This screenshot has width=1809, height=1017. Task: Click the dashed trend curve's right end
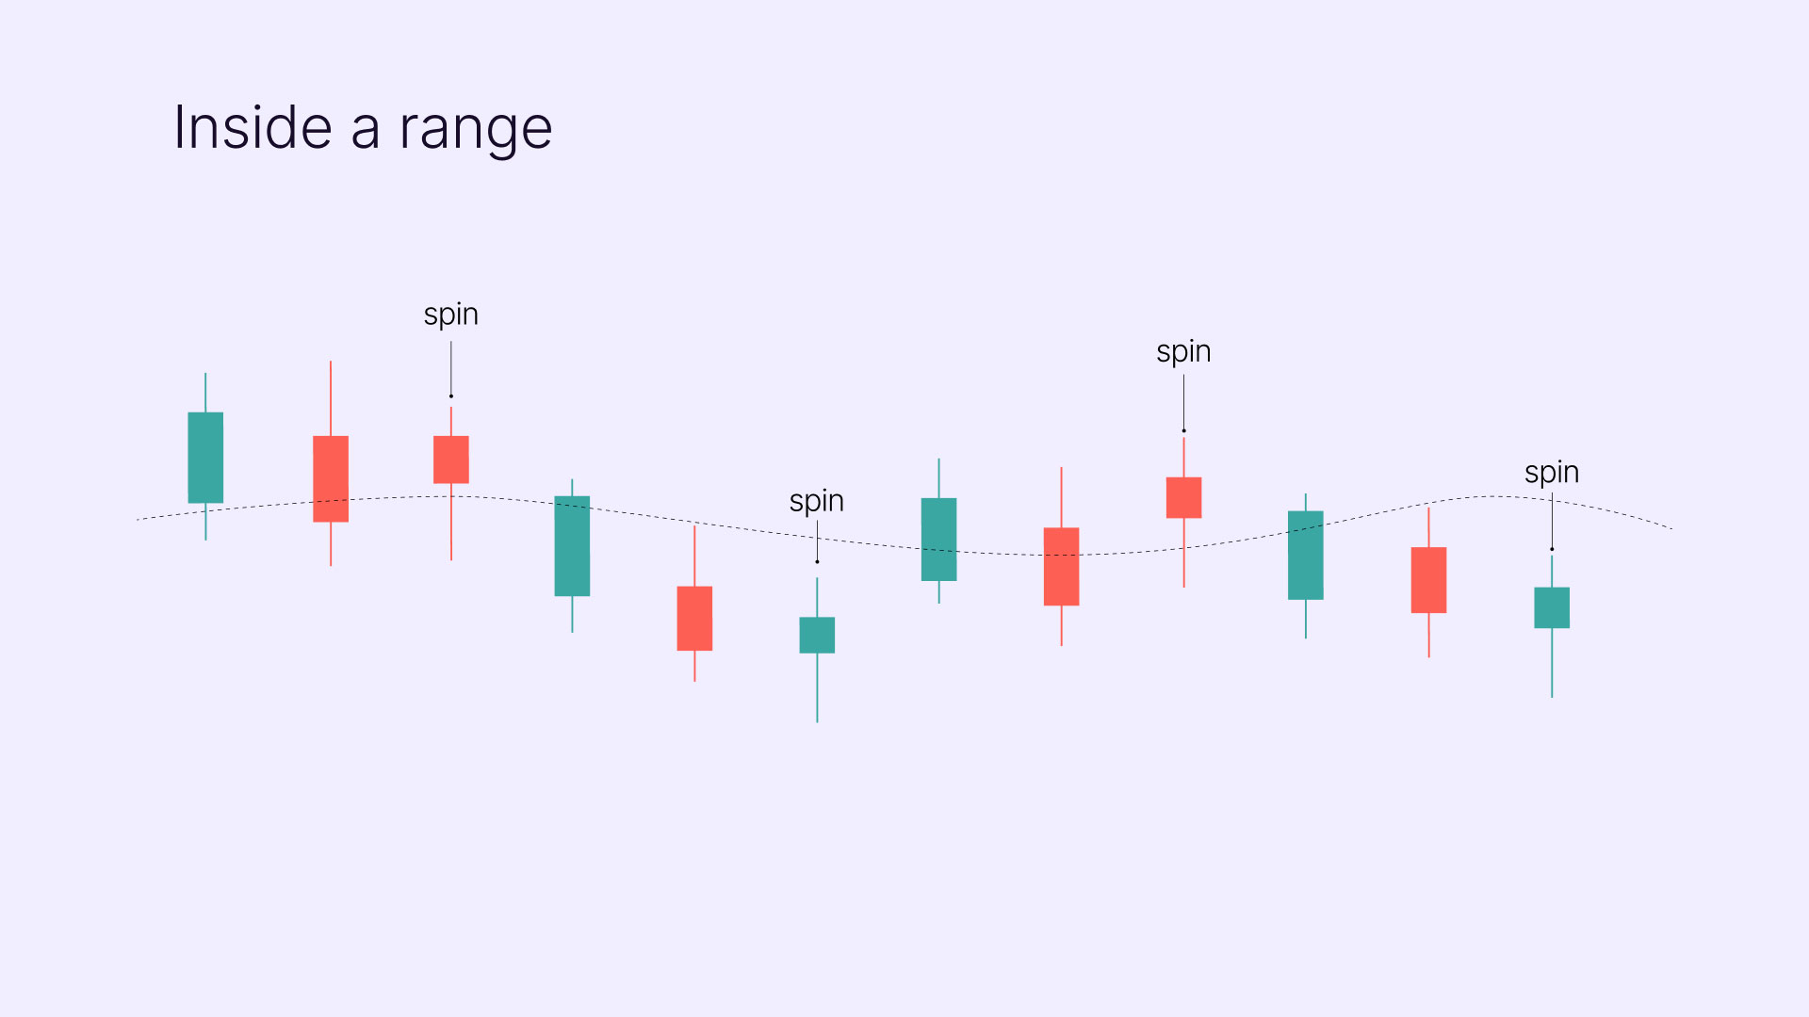point(1668,527)
